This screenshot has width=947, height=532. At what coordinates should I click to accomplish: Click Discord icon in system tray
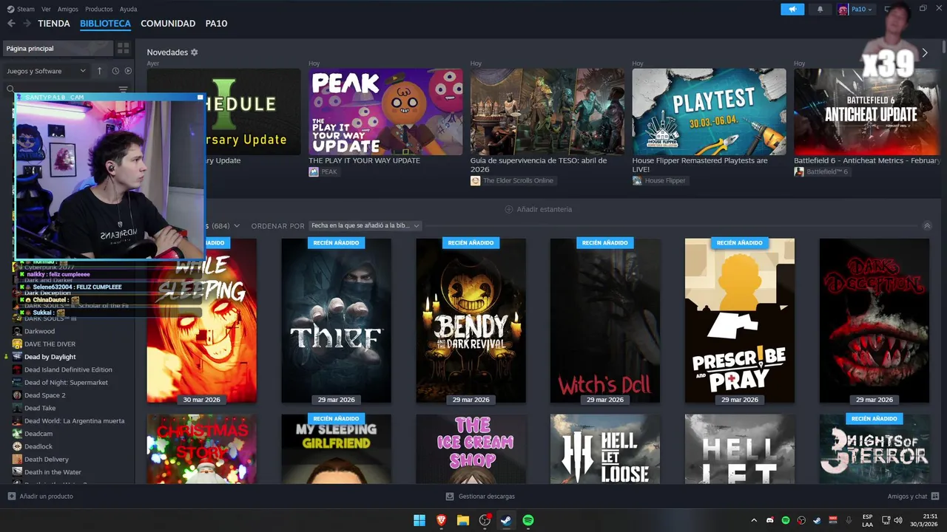tap(770, 520)
